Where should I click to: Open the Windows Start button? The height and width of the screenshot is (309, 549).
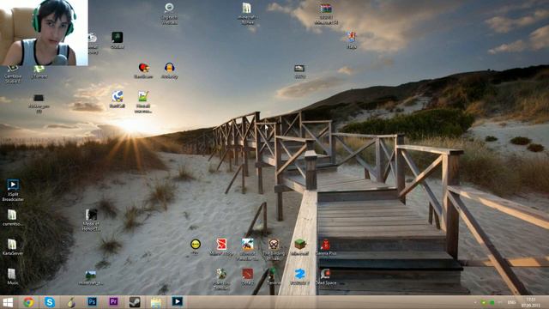(x=8, y=302)
